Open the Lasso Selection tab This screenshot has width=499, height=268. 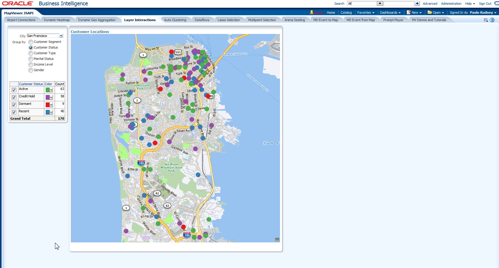(229, 20)
